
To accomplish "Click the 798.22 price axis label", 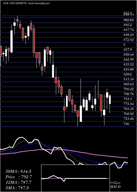I will click(129, 89).
